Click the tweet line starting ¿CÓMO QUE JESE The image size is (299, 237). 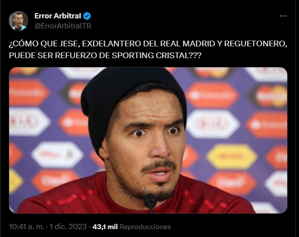click(148, 44)
